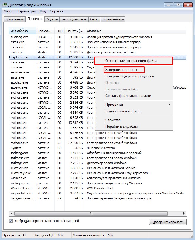Switch to the Быстродействие tab
The image size is (195, 240).
coord(74,19)
